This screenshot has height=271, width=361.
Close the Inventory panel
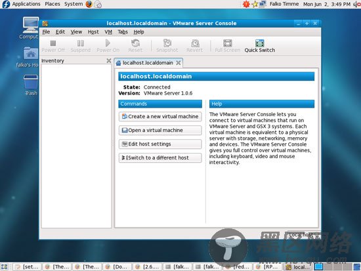[109, 60]
